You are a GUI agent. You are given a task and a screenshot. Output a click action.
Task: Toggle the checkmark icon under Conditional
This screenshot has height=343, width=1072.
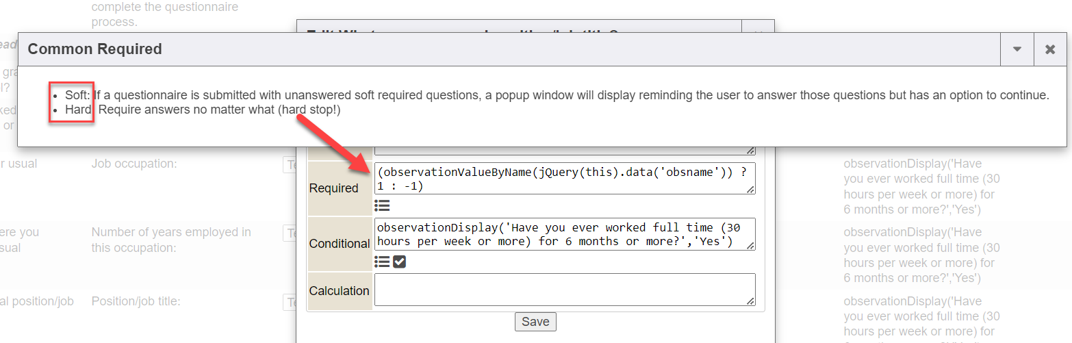(400, 262)
